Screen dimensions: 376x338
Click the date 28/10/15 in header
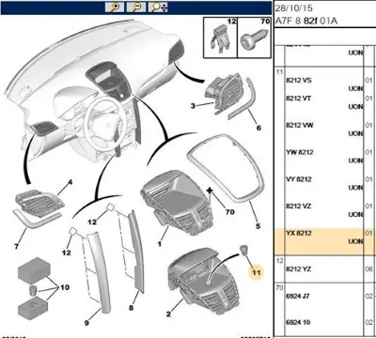click(x=293, y=8)
